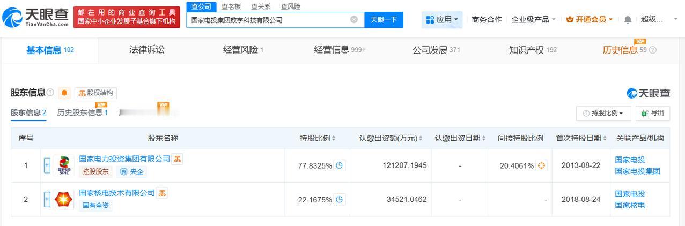Switch to the 公司发展 371 tab
Image resolution: width=685 pixels, height=226 pixels.
(x=436, y=50)
